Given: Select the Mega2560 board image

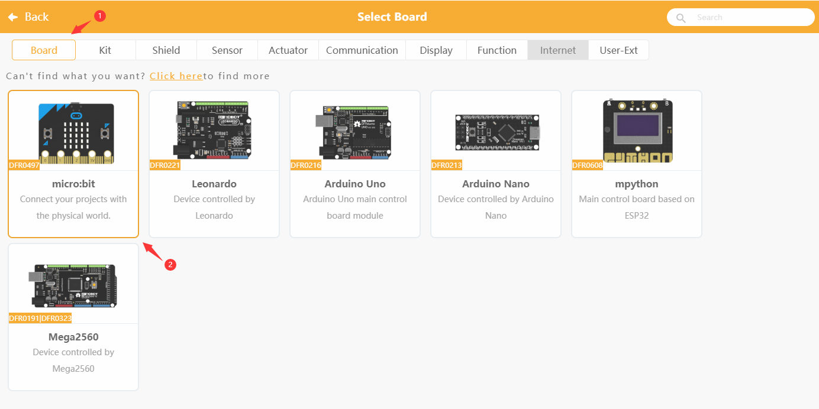Looking at the screenshot, I should coord(73,285).
